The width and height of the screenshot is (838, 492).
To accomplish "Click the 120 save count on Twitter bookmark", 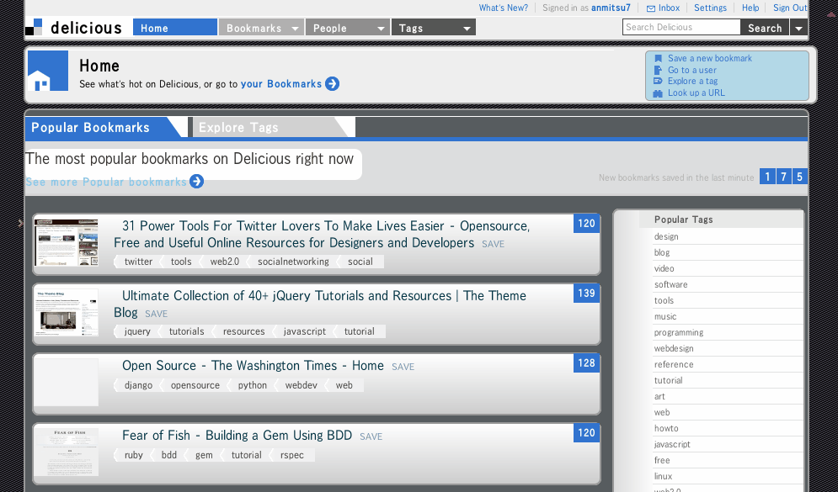I will click(586, 224).
